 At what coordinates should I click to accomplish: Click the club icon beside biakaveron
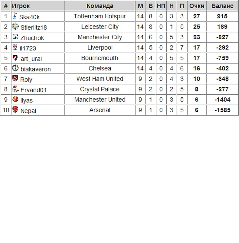pyautogui.click(x=15, y=68)
